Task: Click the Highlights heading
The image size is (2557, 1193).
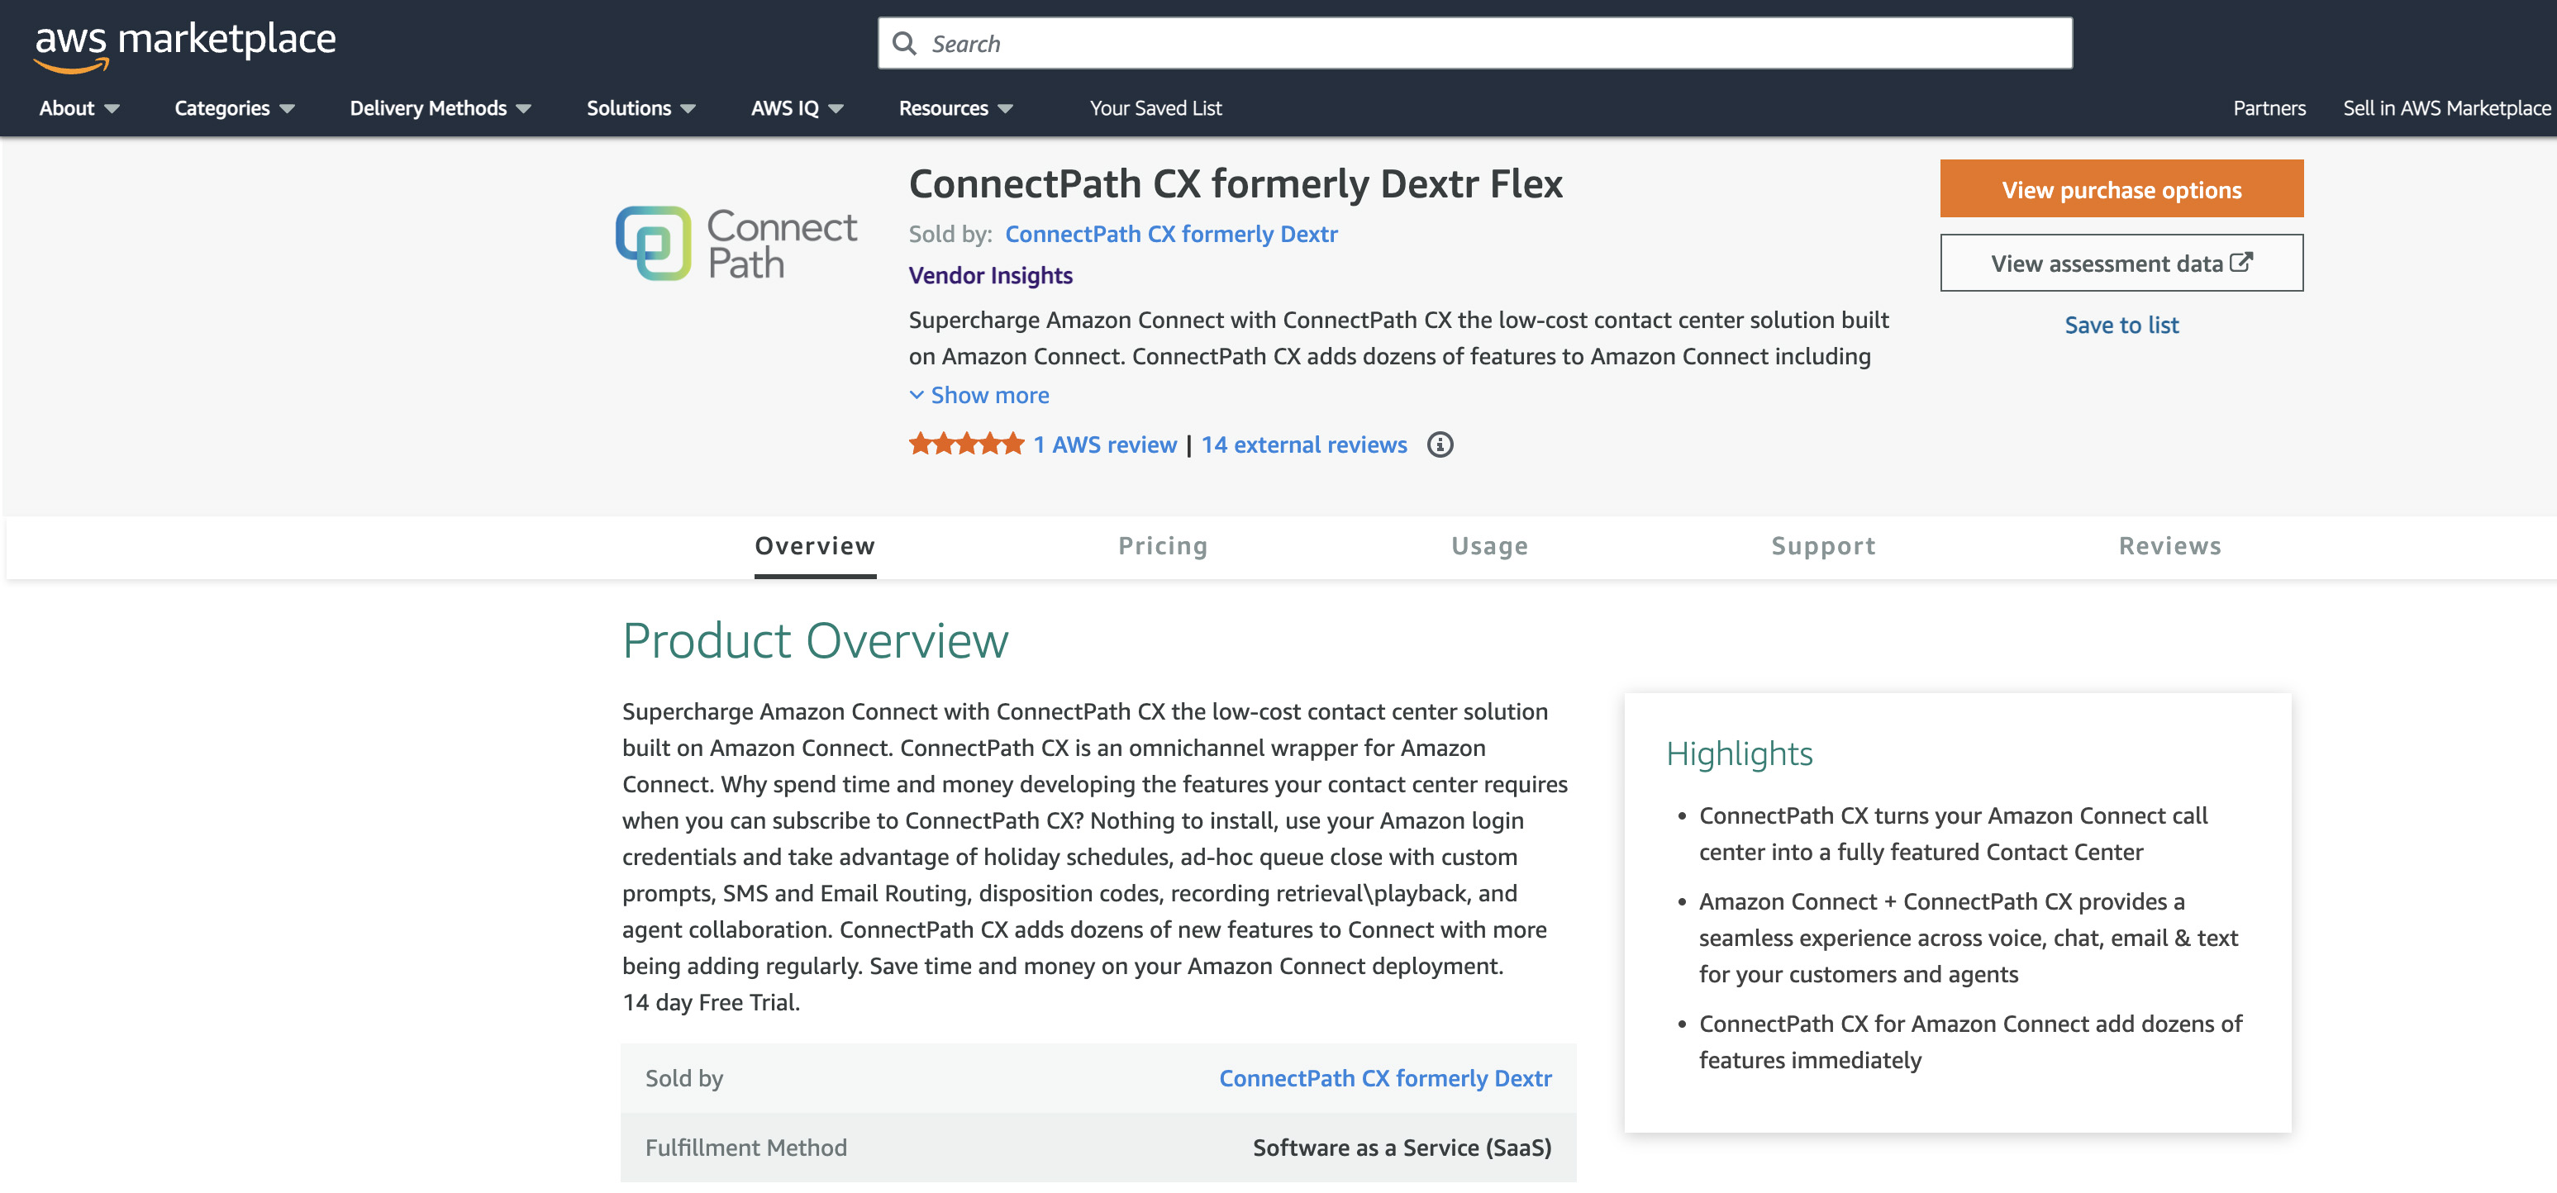Action: click(1739, 753)
